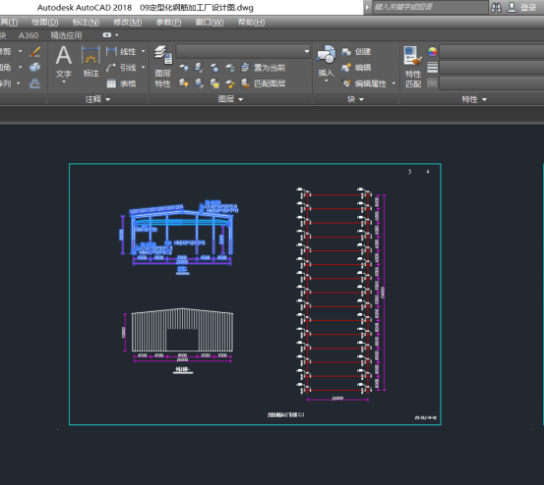Click Thaw All Layers icon

(x=214, y=83)
